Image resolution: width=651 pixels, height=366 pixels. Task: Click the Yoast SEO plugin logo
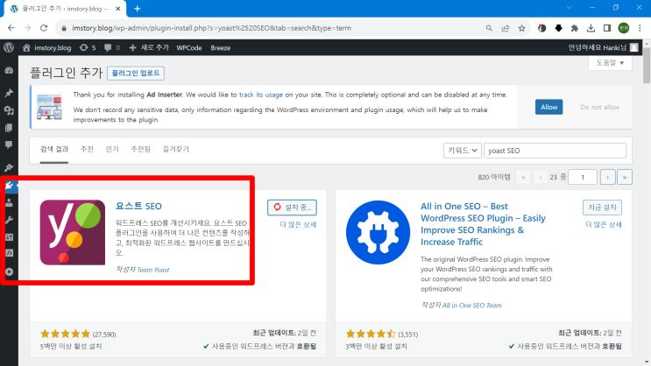(72, 232)
